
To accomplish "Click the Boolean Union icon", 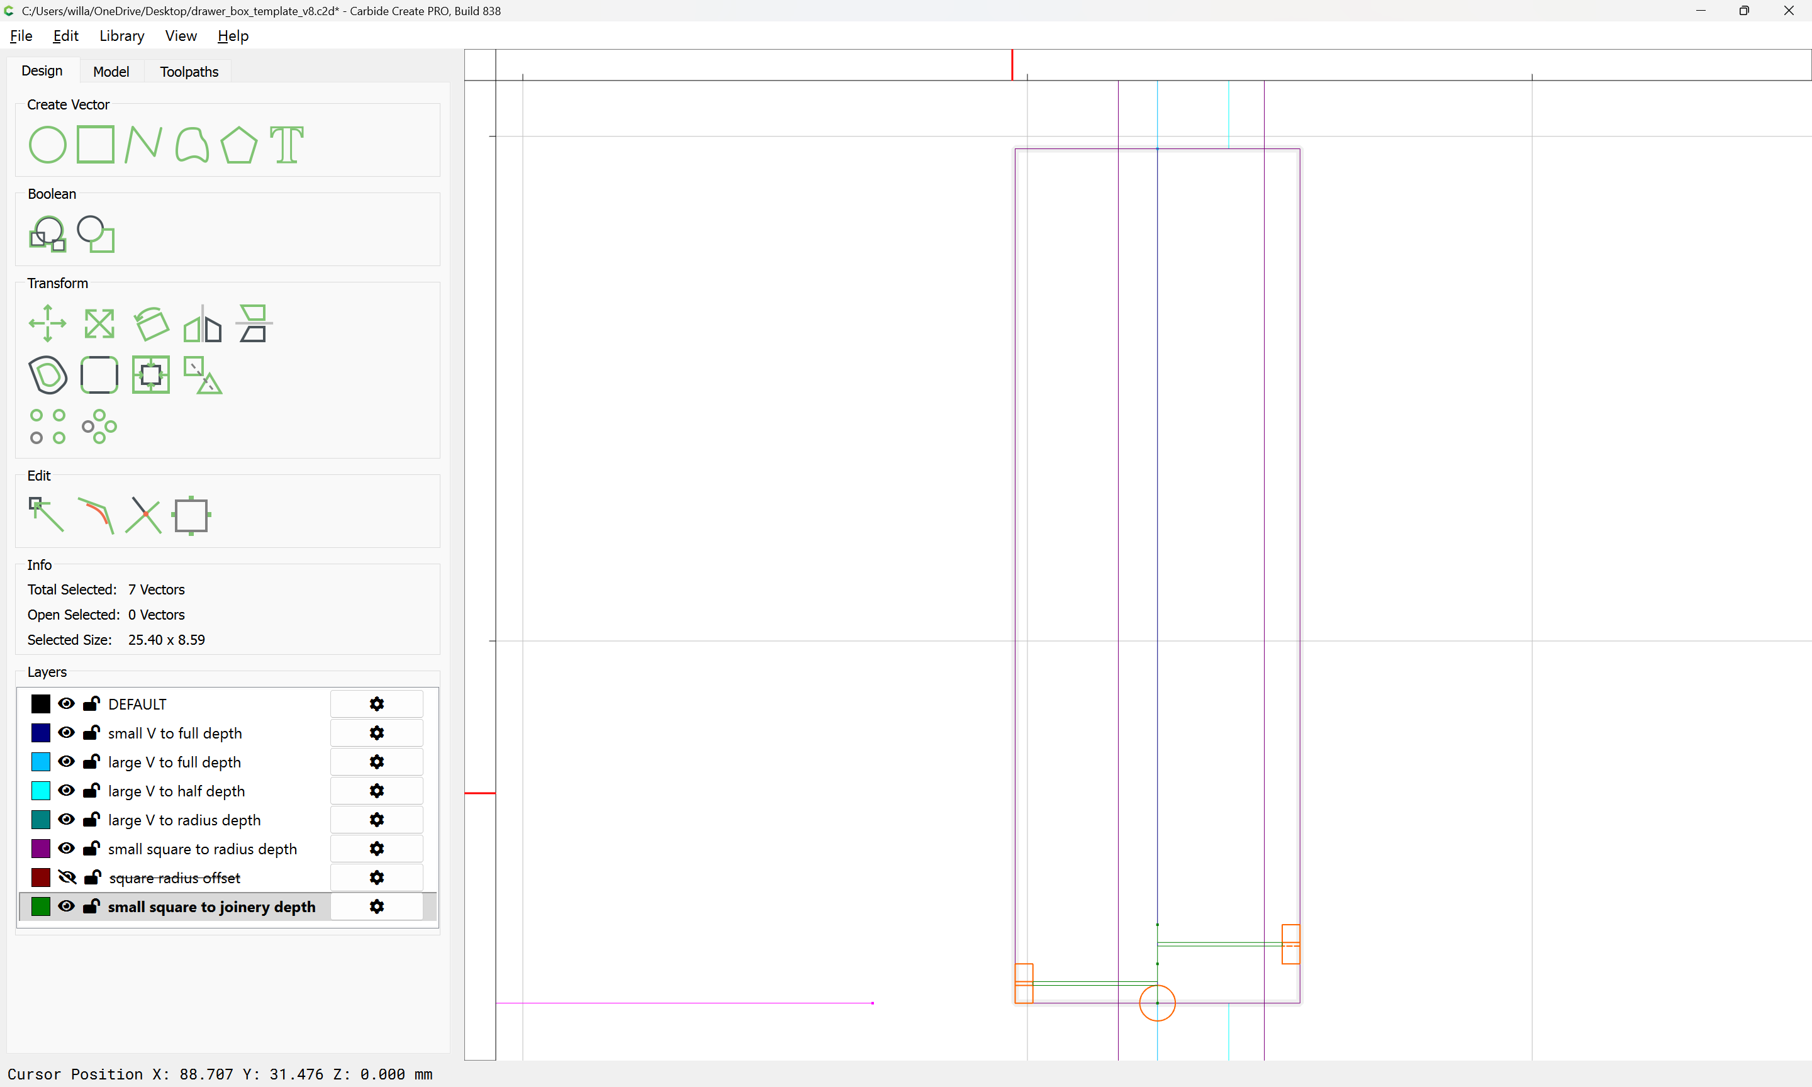I will pos(48,235).
